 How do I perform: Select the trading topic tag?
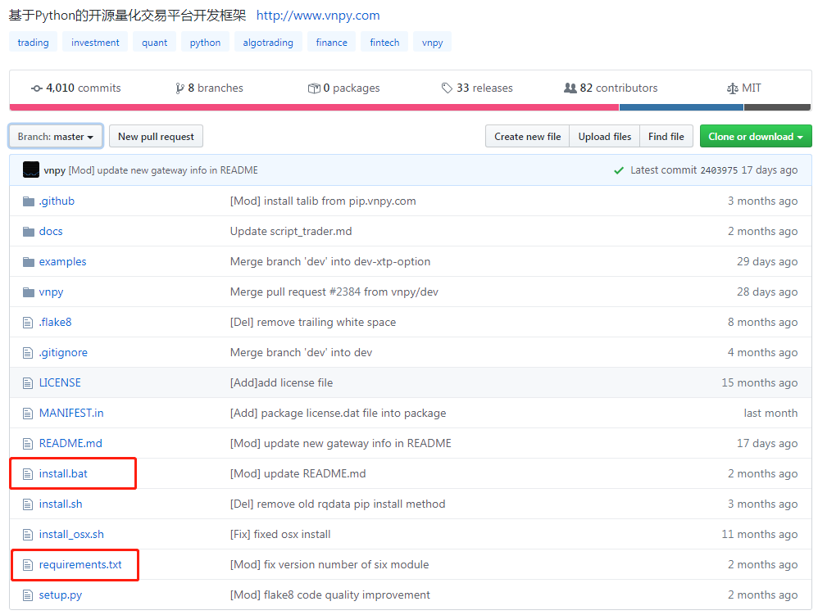34,43
